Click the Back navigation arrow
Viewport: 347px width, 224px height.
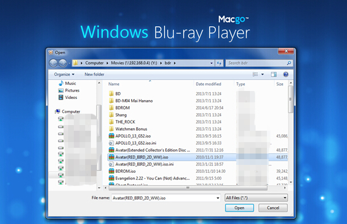click(x=53, y=63)
